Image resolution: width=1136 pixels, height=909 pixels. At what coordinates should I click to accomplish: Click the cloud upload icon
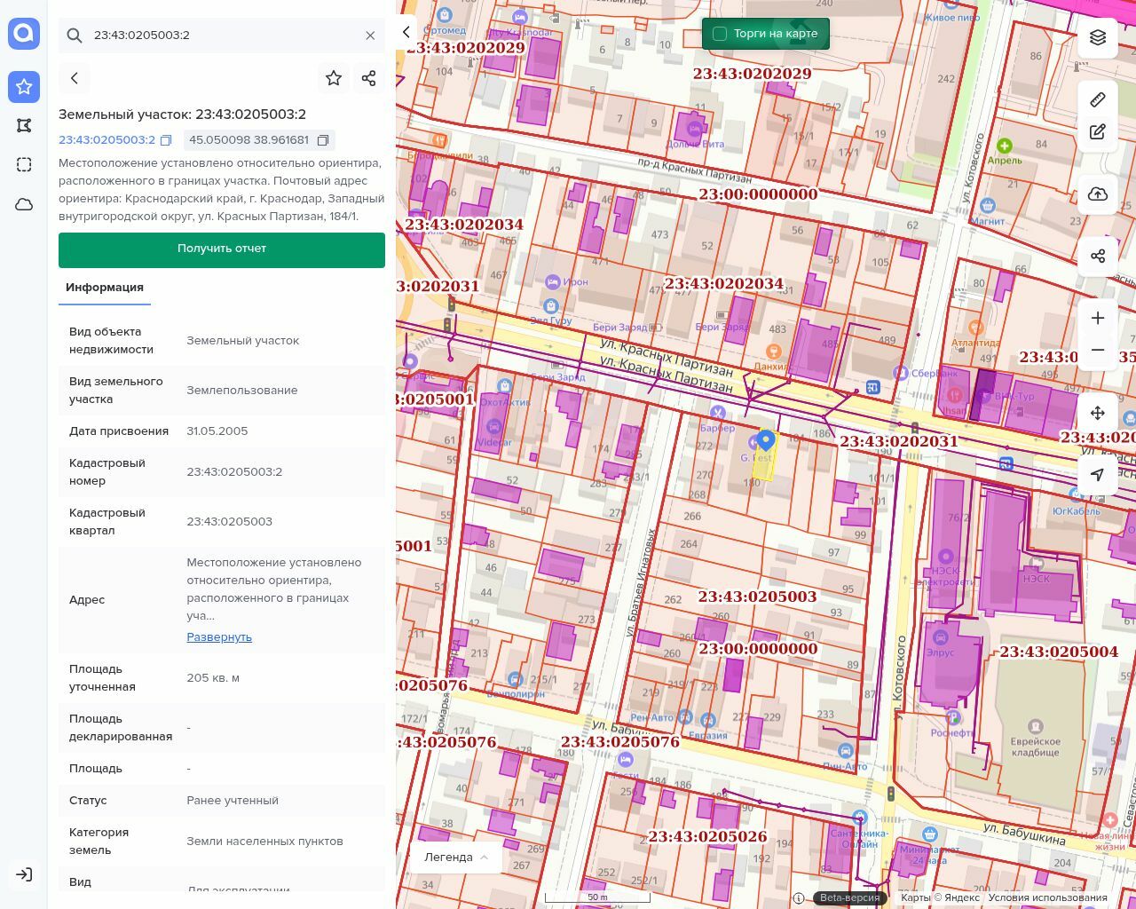1098,194
